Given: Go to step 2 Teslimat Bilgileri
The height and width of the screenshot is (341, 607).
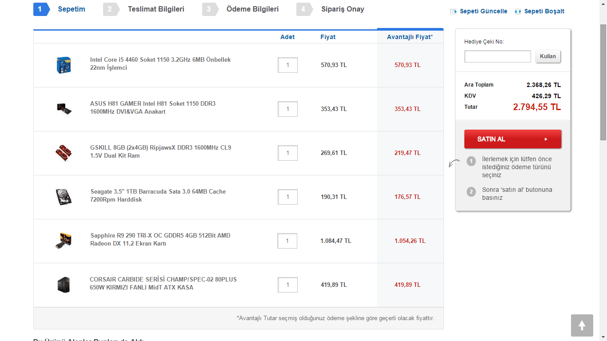Looking at the screenshot, I should (x=156, y=9).
